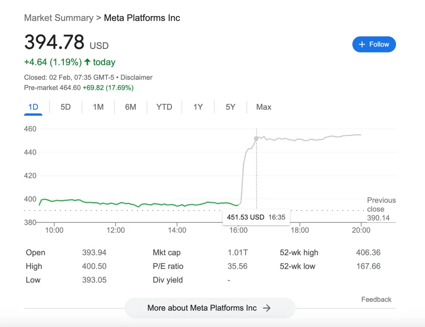Click the green up arrow beside today
Image resolution: width=425 pixels, height=327 pixels.
[87, 62]
